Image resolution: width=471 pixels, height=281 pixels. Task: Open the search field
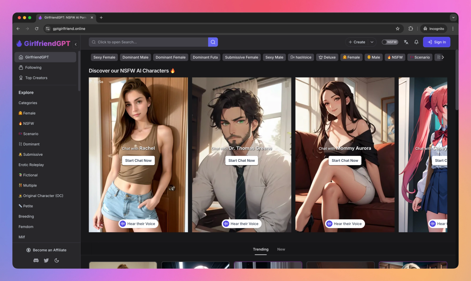pyautogui.click(x=149, y=42)
